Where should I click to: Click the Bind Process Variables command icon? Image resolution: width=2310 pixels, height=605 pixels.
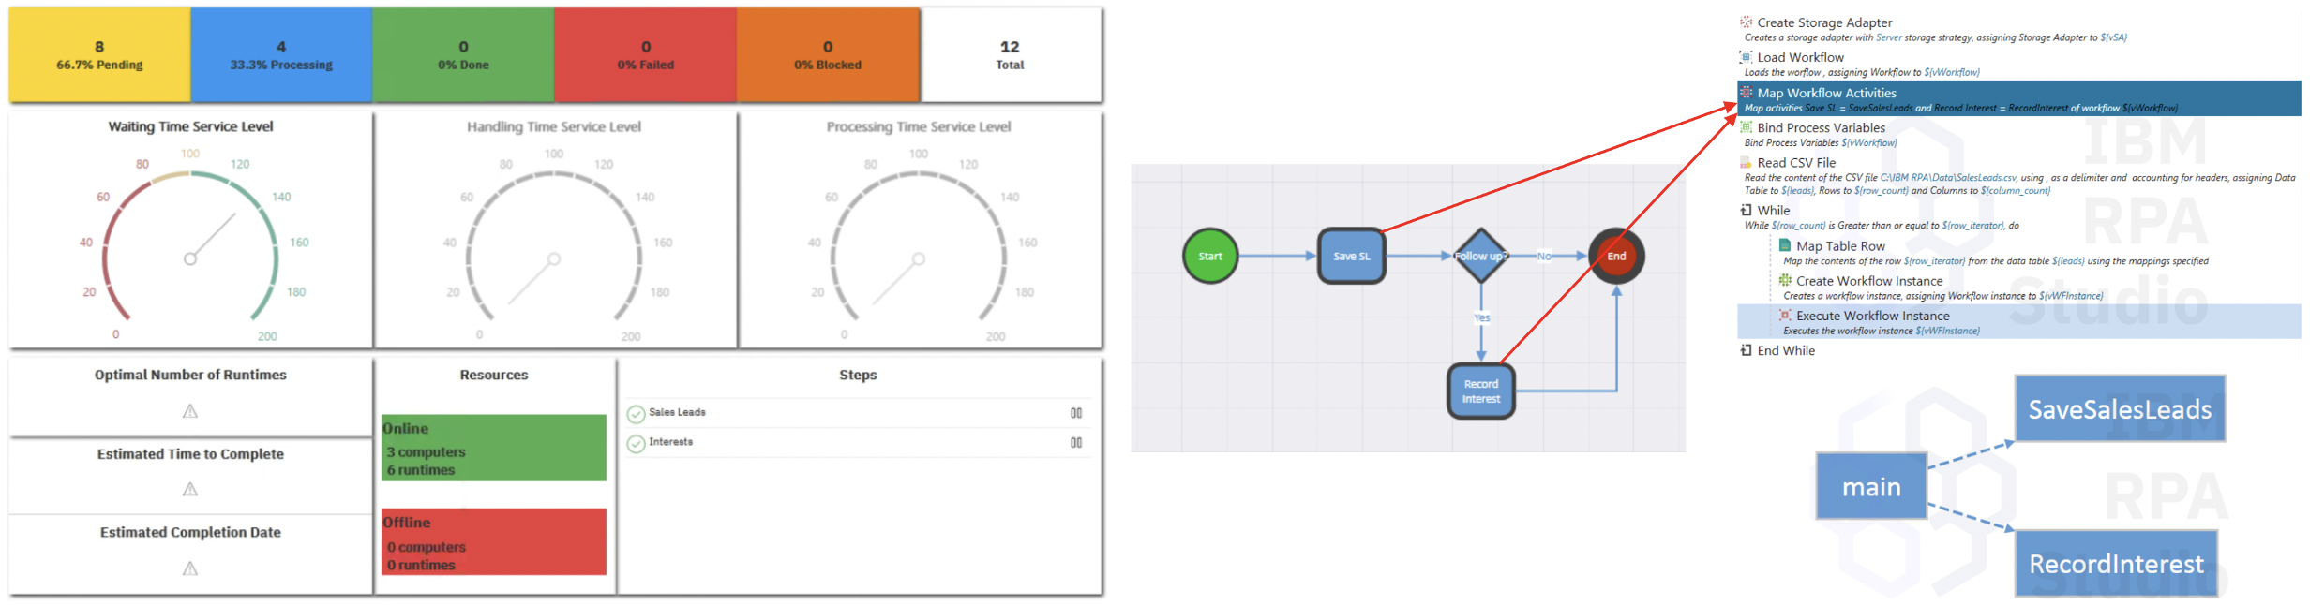point(1746,127)
